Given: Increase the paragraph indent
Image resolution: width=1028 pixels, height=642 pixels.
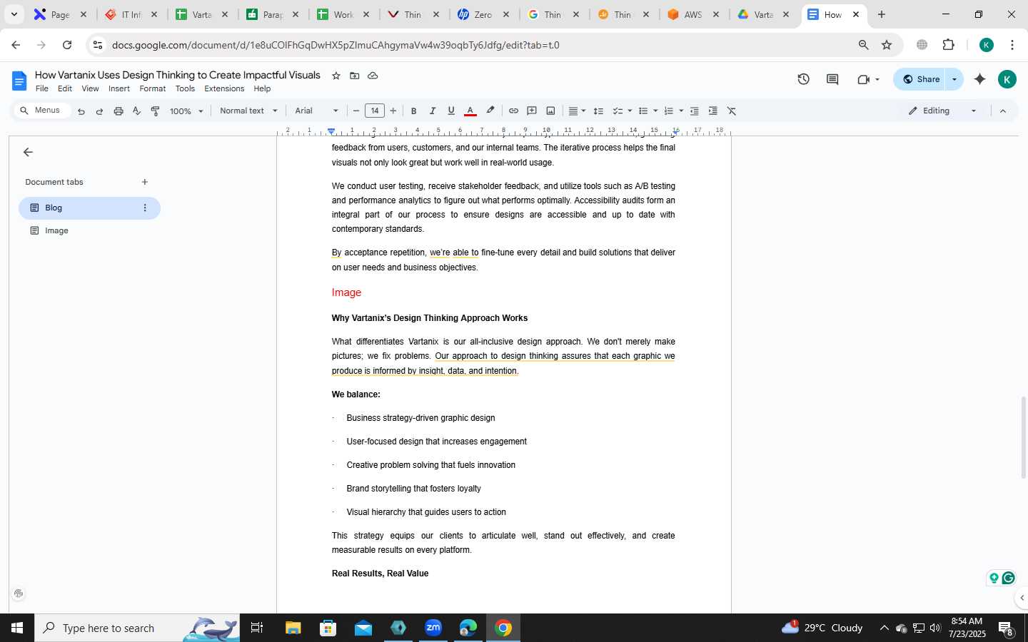Looking at the screenshot, I should click(712, 111).
